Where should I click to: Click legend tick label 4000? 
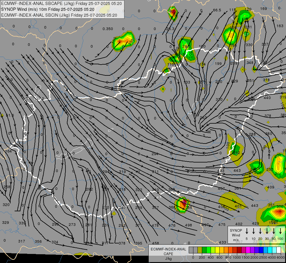tap(272, 257)
